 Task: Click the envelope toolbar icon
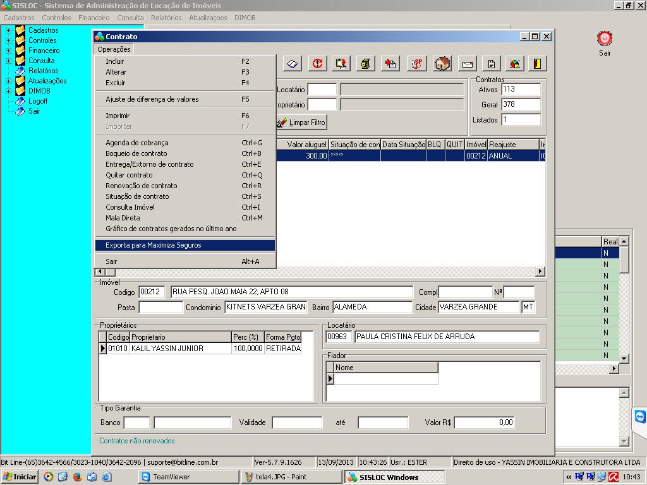point(467,64)
